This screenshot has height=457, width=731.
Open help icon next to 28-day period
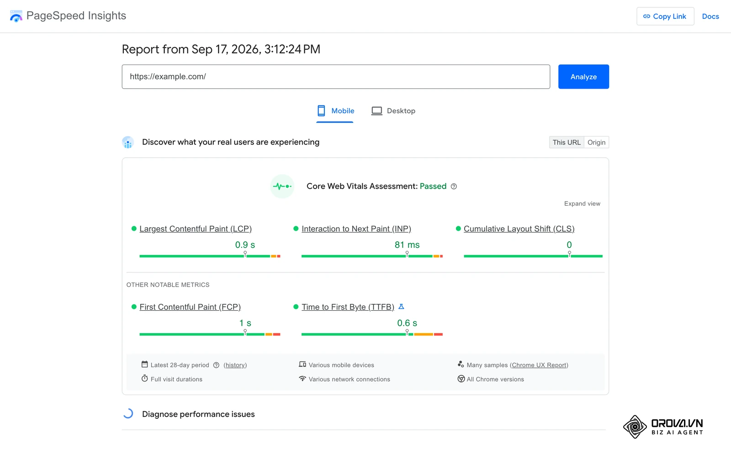(x=217, y=365)
